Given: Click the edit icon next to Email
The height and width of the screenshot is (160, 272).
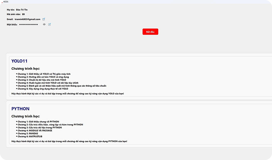Looking at the screenshot, I should pyautogui.click(x=44, y=19).
